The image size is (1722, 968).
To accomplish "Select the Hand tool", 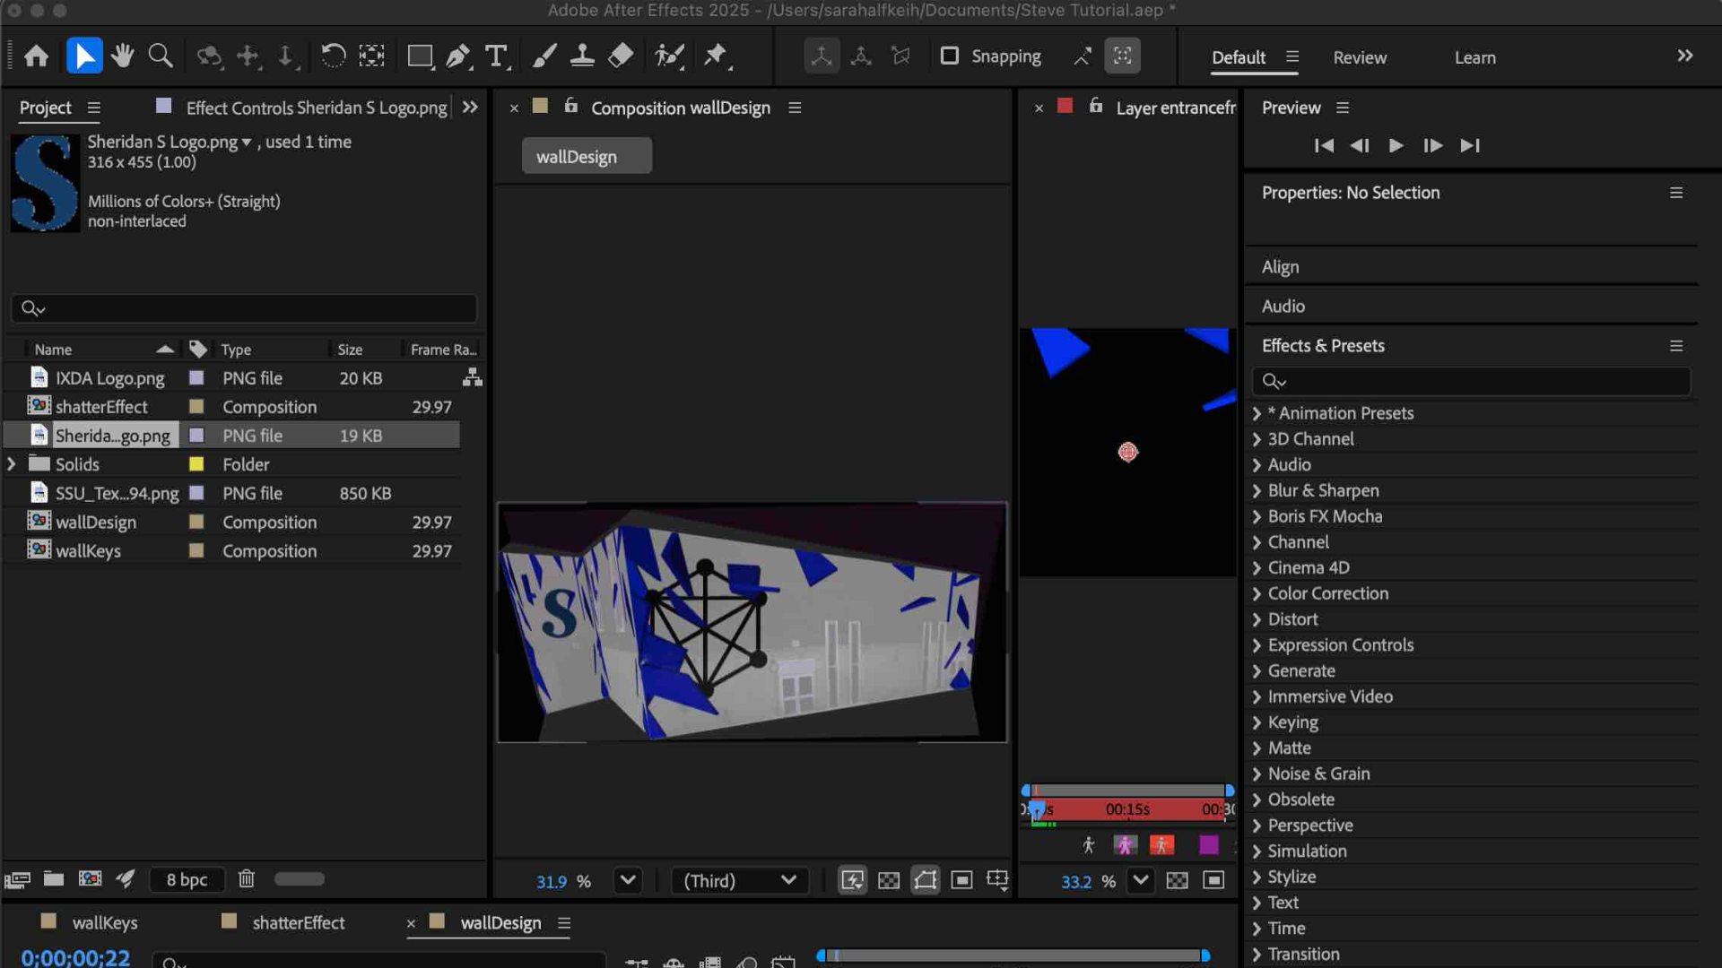I will point(123,56).
